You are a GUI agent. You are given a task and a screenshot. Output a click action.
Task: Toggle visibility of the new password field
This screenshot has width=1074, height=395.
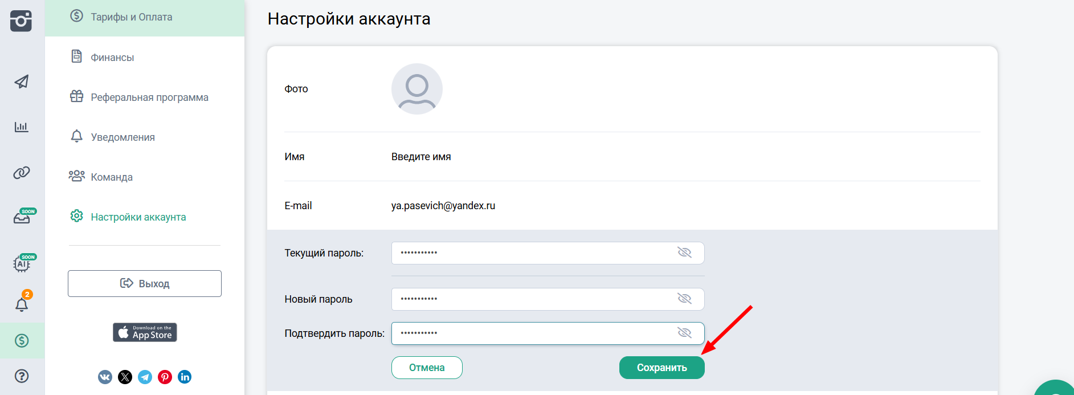[x=684, y=299]
